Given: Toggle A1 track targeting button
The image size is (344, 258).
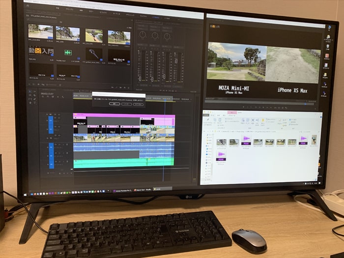Looking at the screenshot, I should click(x=51, y=147).
